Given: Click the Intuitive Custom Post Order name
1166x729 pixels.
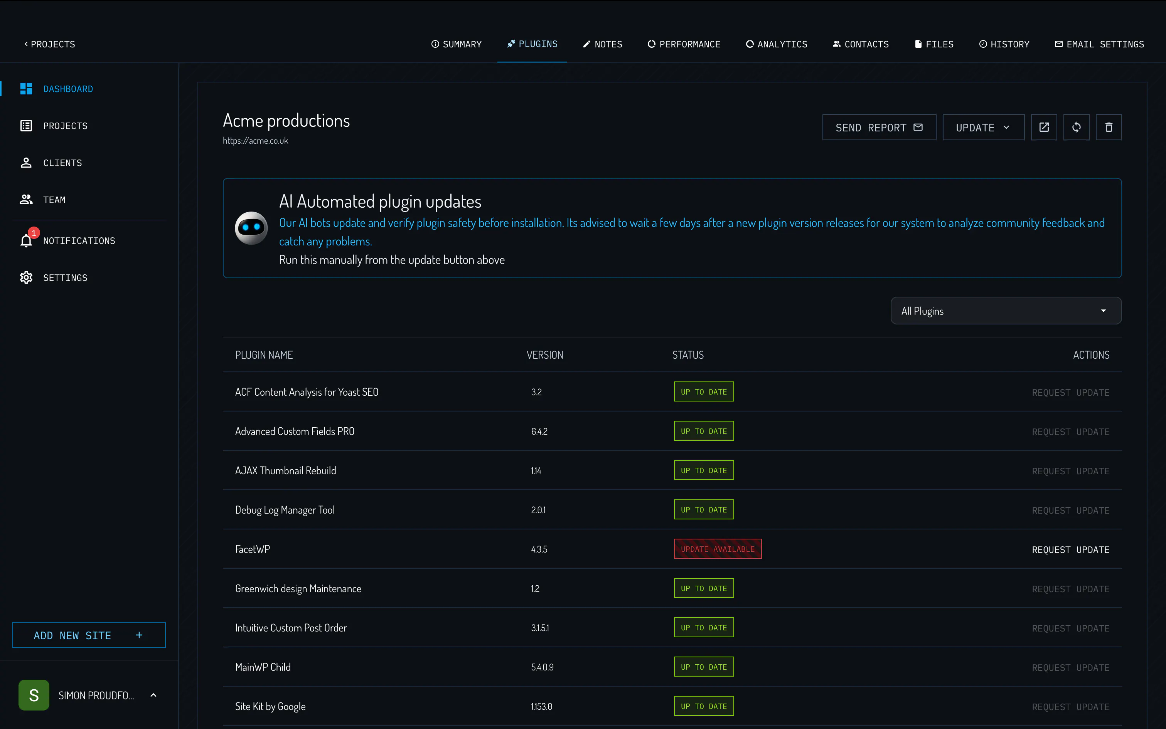Looking at the screenshot, I should click(291, 628).
